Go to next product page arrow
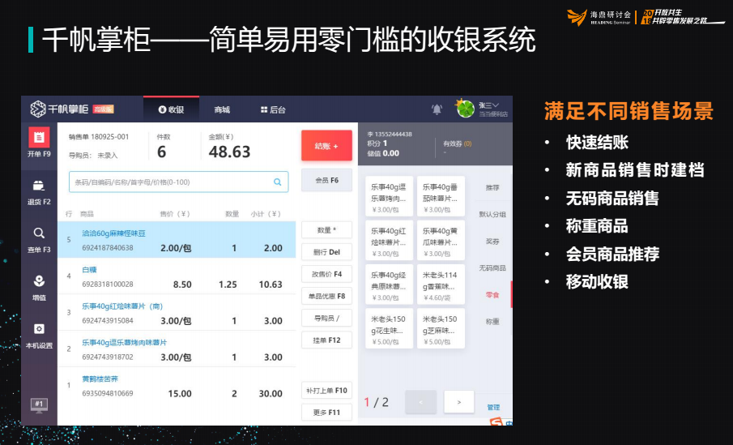 (458, 402)
